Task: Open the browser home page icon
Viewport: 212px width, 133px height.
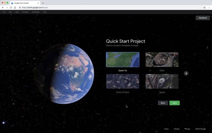Action: [x=15, y=7]
